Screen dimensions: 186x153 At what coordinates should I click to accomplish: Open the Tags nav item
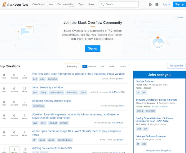pyautogui.click(x=81, y=4)
